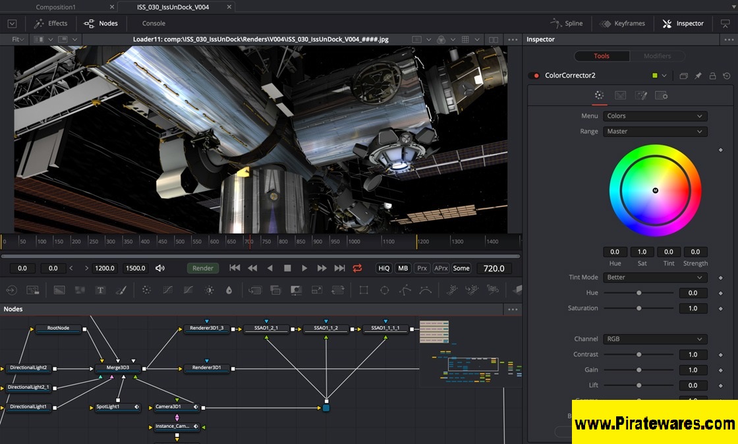Switch to the Composition1 tab
This screenshot has width=738, height=444.
pos(55,7)
